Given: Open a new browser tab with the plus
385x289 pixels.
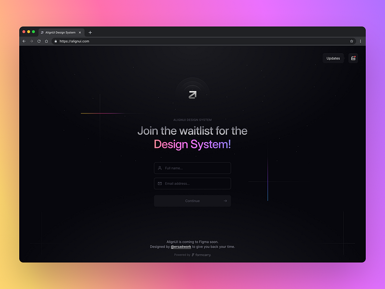Looking at the screenshot, I should coord(90,32).
